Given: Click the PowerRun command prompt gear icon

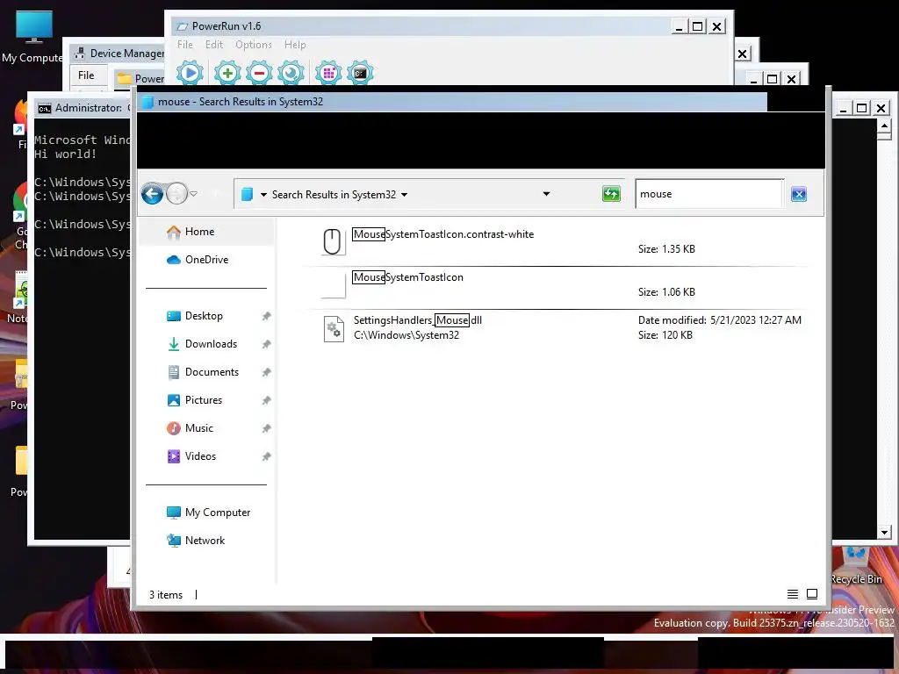Looking at the screenshot, I should (360, 74).
